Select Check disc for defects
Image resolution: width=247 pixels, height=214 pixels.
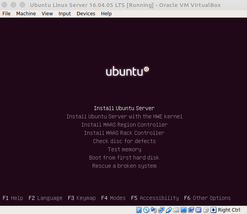124,141
